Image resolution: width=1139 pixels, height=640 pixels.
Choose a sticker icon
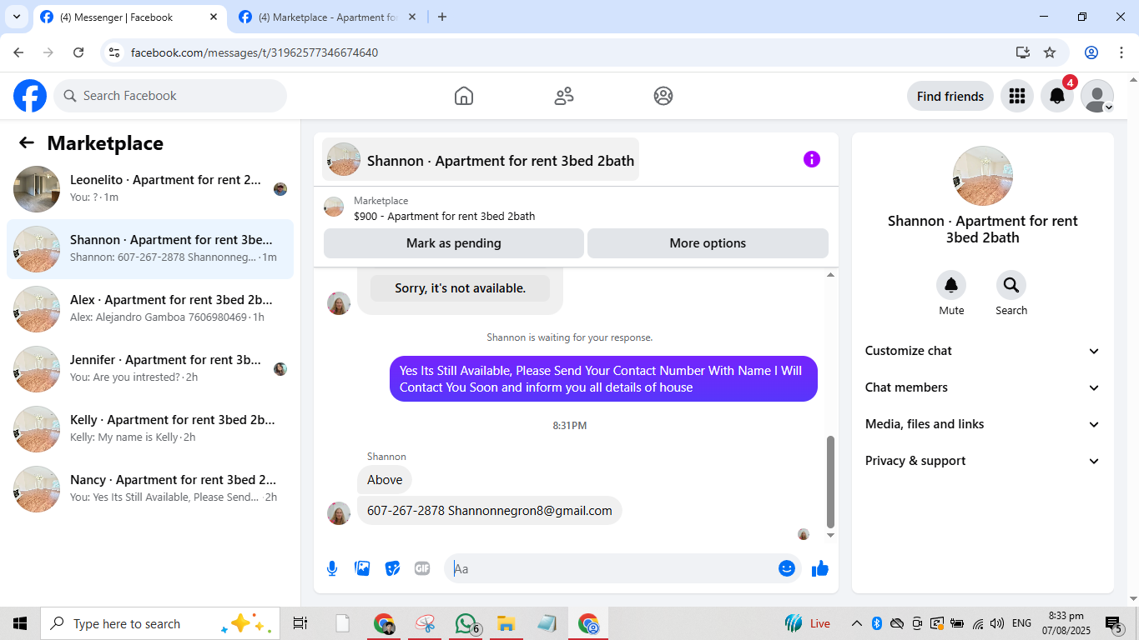392,568
